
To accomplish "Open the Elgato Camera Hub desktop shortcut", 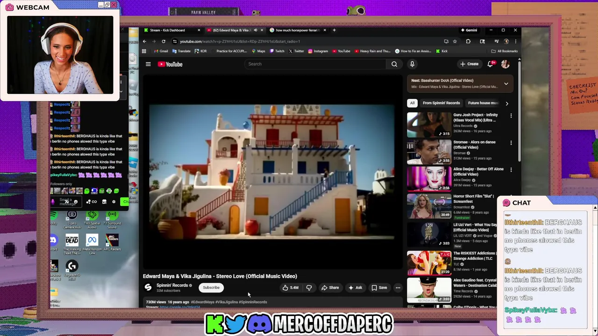I will click(72, 219).
